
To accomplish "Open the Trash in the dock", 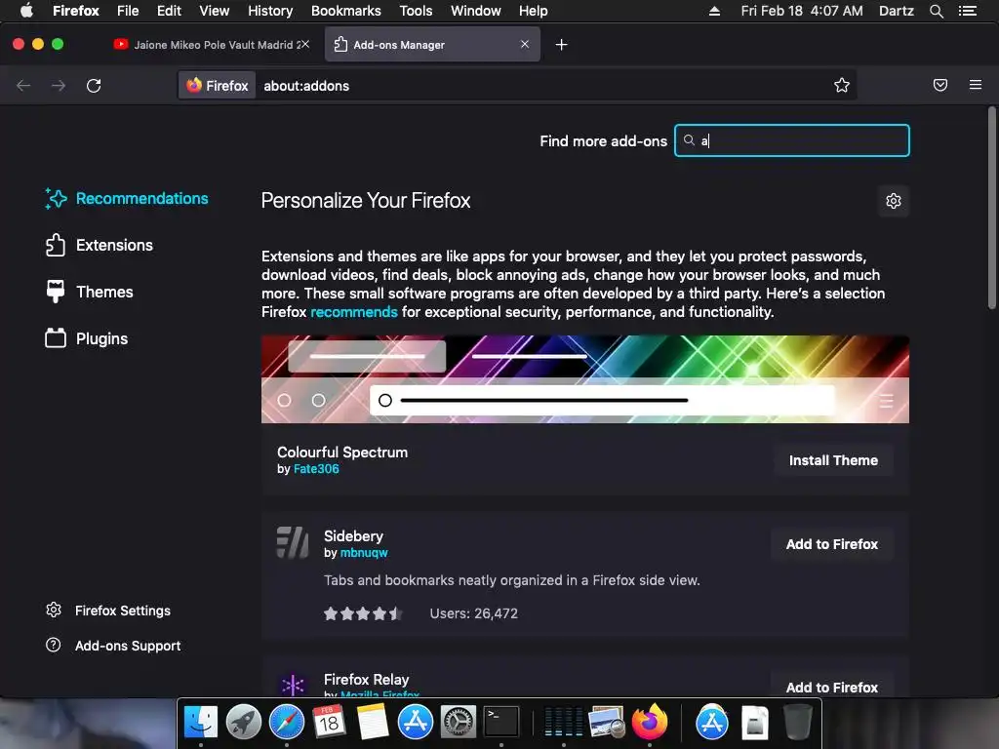I will [x=797, y=722].
